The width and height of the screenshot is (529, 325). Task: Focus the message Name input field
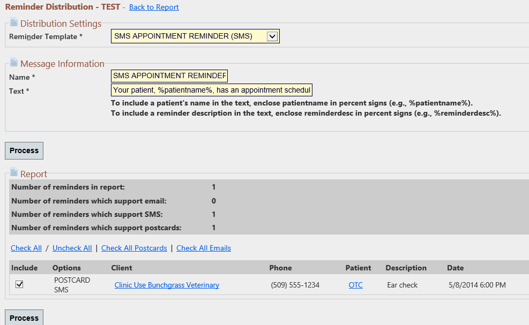coord(169,76)
